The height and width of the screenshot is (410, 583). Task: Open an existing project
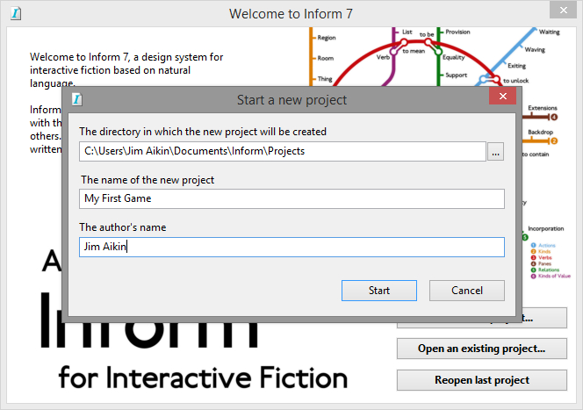481,349
